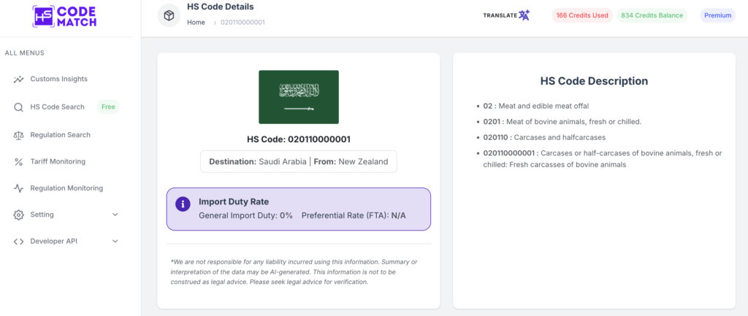Open the Translate language option
The image size is (748, 316).
point(505,15)
